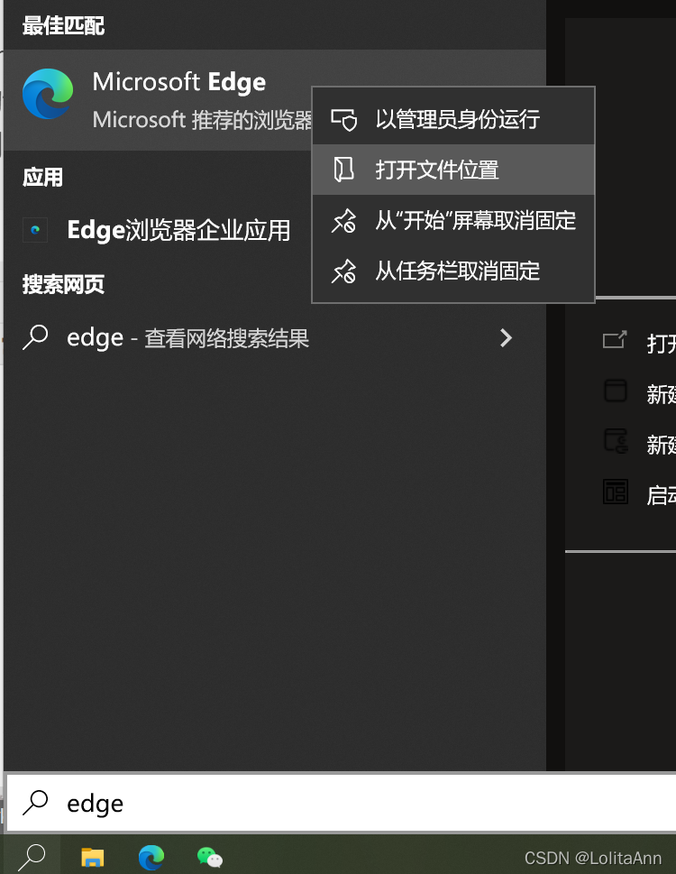Click the Microsoft Edge logo in best match
Viewport: 676px width, 874px height.
pyautogui.click(x=48, y=94)
